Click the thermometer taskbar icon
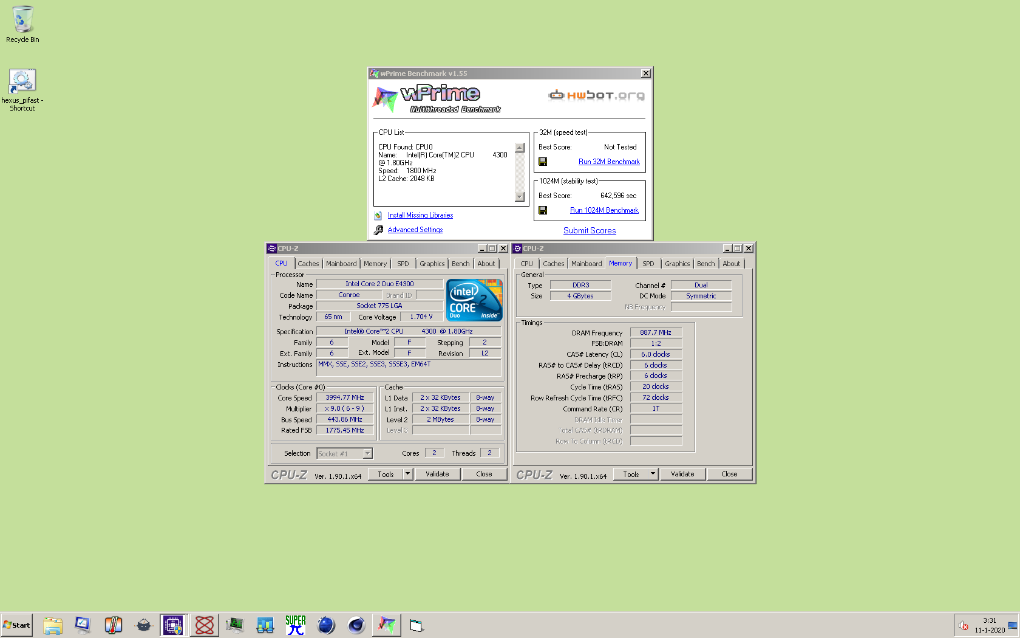The image size is (1020, 638). tap(114, 625)
